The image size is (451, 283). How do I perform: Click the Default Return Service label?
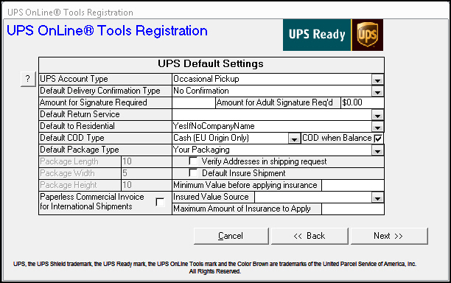click(80, 114)
